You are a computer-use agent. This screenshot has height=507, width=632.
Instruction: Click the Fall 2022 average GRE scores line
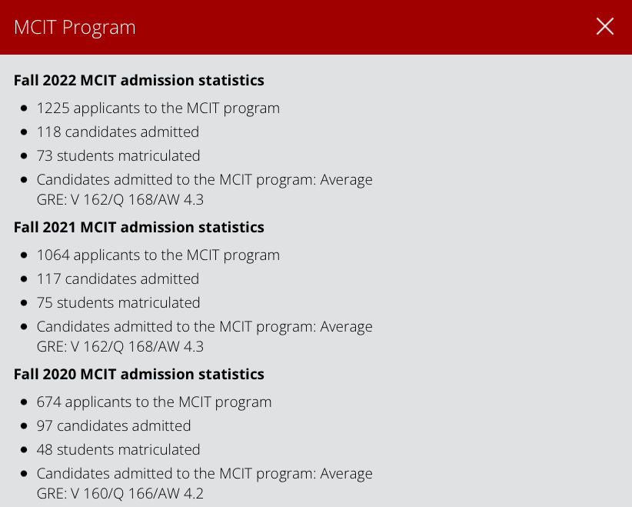pos(205,189)
